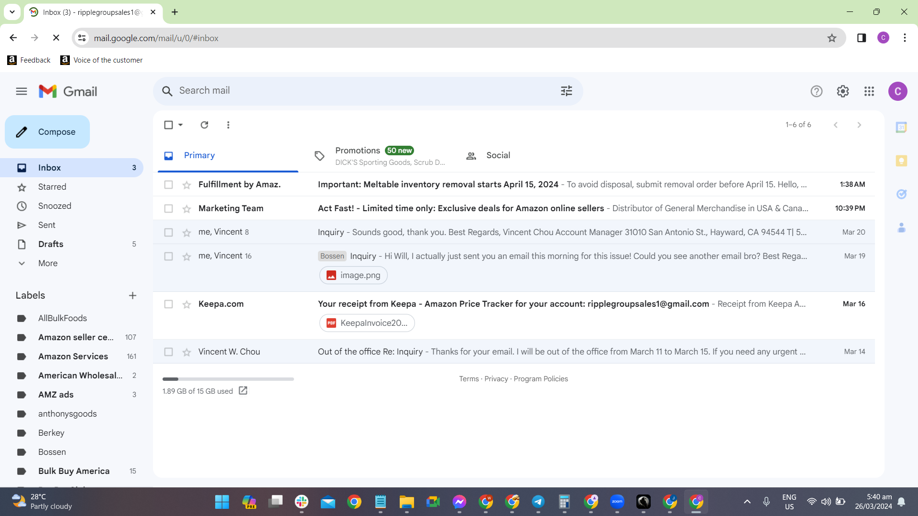Screen dimensions: 918x516
Task: Open the Feedback bookmark
Action: (29, 60)
